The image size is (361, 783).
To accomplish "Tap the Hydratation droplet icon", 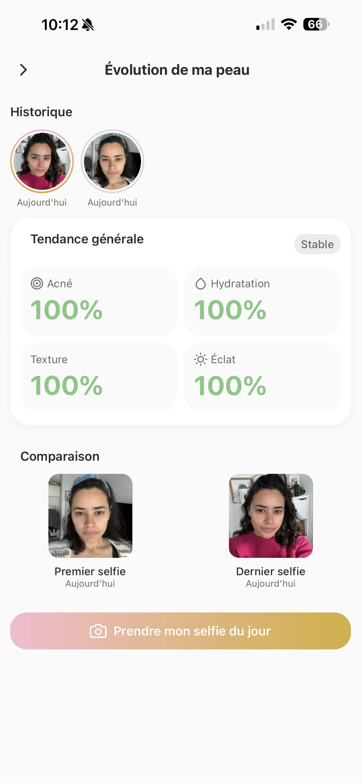I will (x=201, y=284).
